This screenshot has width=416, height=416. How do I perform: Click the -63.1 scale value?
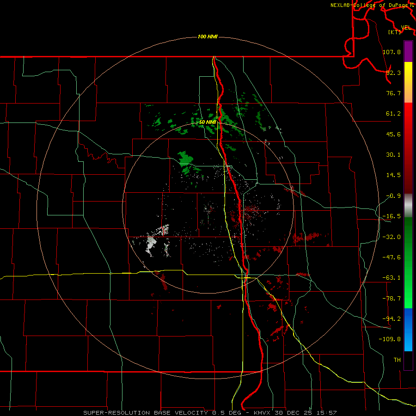[392, 278]
